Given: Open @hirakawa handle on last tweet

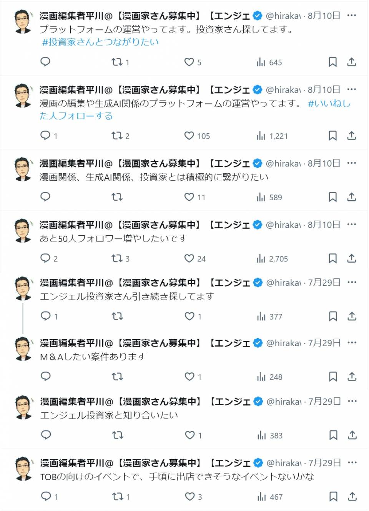Looking at the screenshot, I should (x=283, y=463).
